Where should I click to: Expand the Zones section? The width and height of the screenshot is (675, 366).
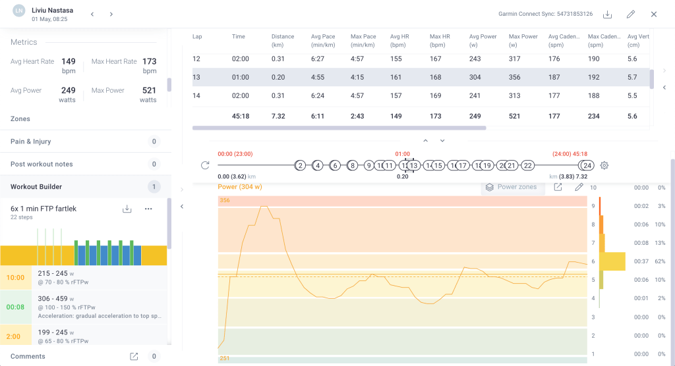[x=20, y=119]
